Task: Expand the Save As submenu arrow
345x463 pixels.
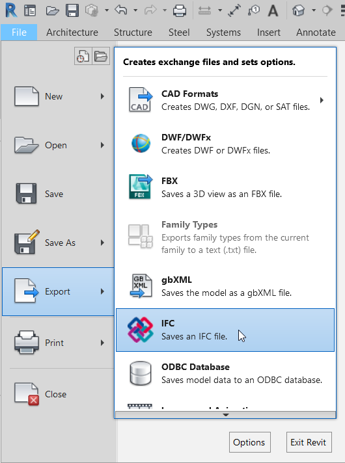Action: pos(102,243)
